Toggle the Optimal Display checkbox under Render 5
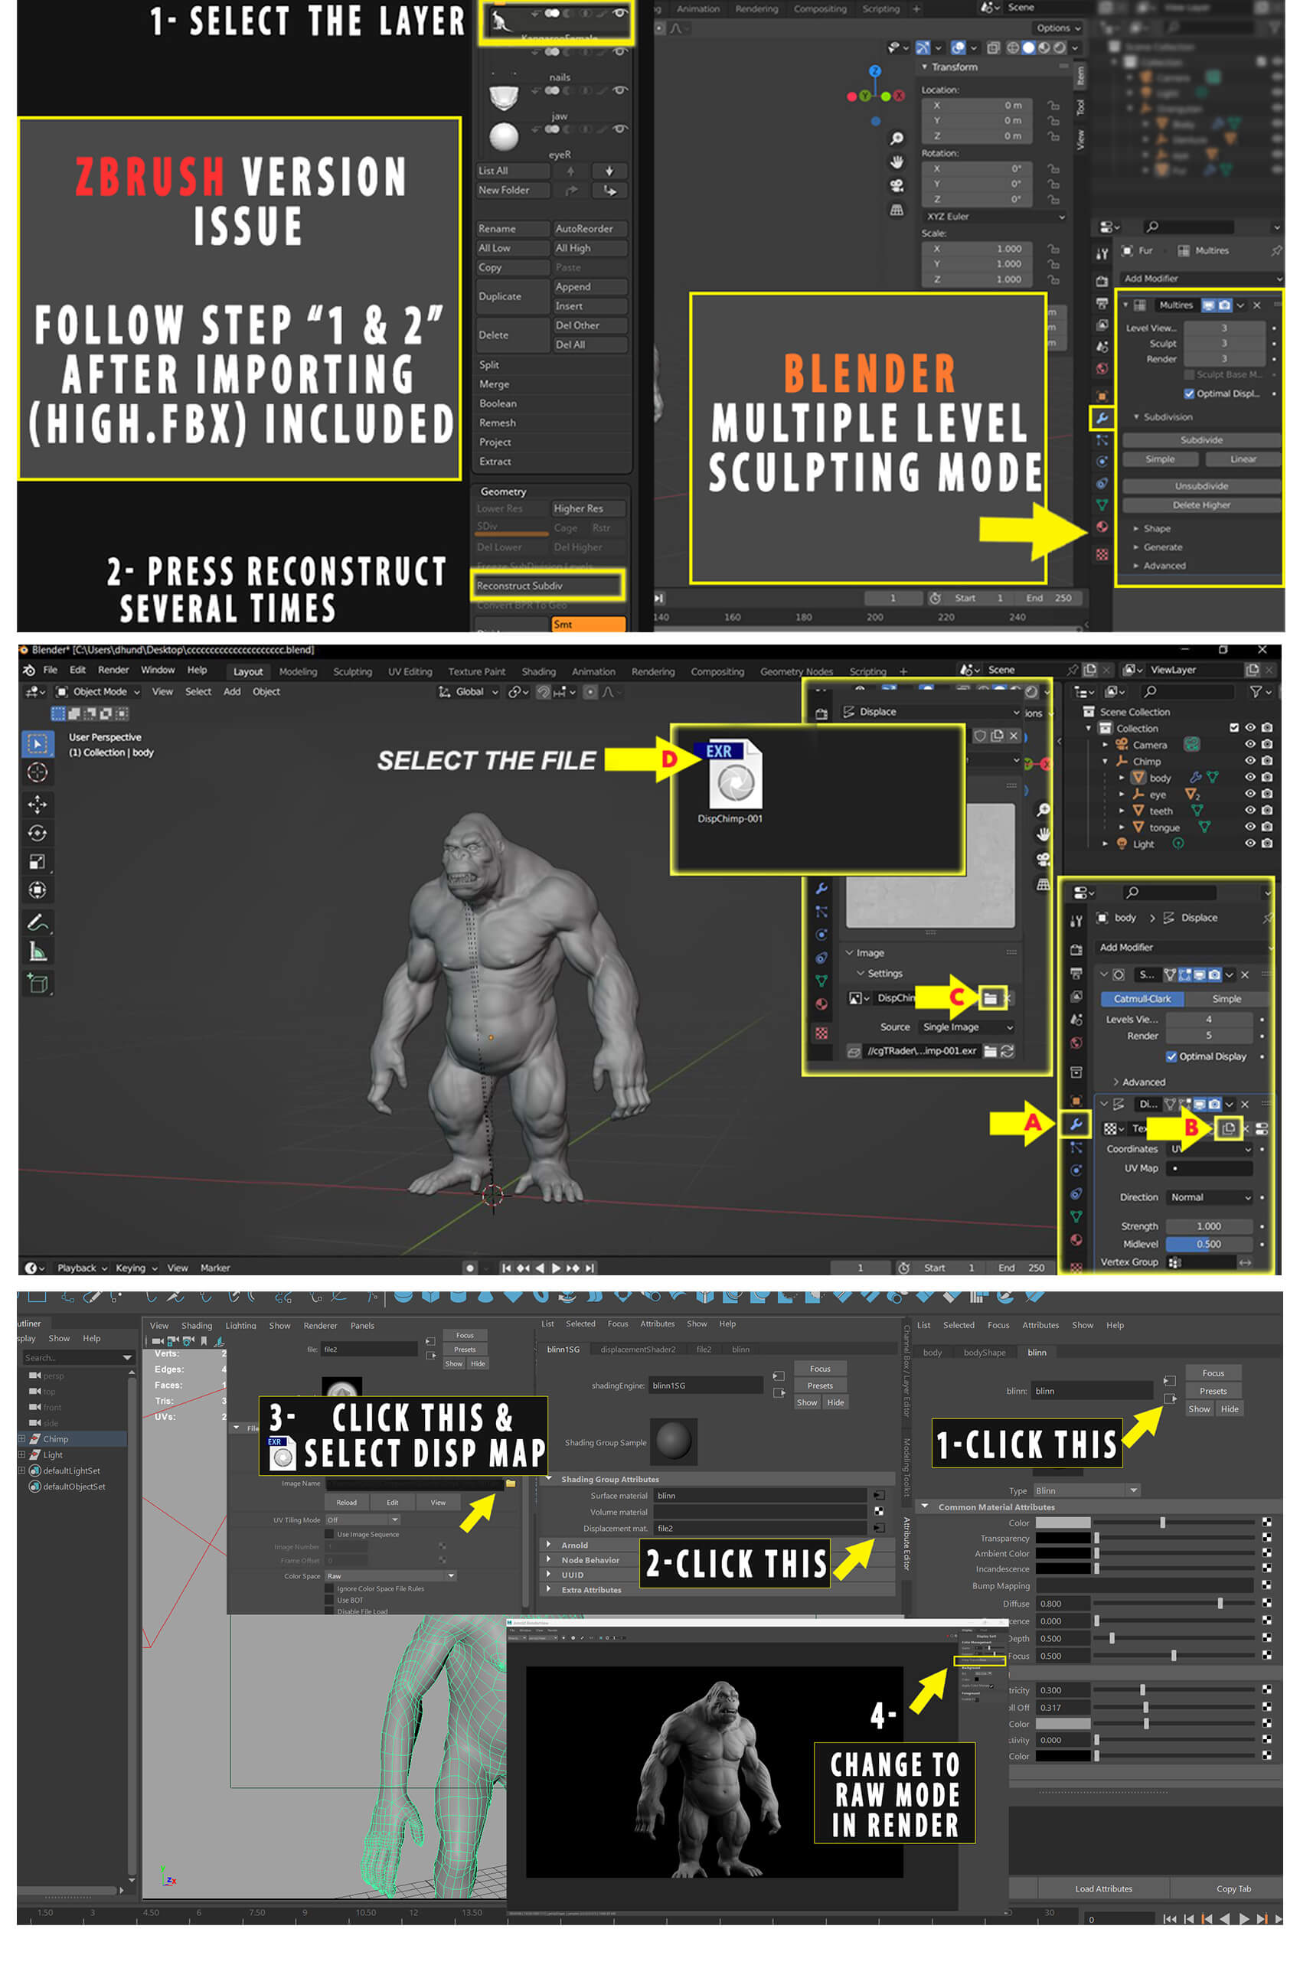The width and height of the screenshot is (1300, 1978). [x=1171, y=1056]
